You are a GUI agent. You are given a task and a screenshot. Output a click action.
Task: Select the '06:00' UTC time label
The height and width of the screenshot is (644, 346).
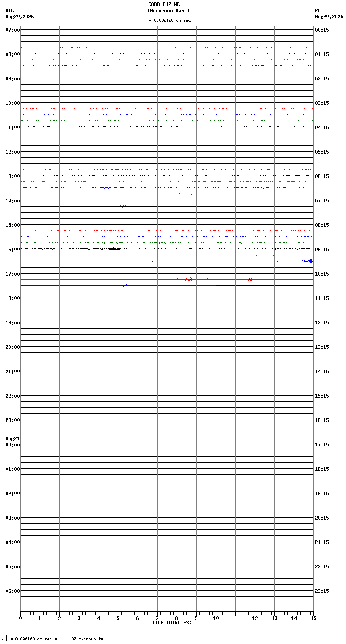click(x=13, y=591)
